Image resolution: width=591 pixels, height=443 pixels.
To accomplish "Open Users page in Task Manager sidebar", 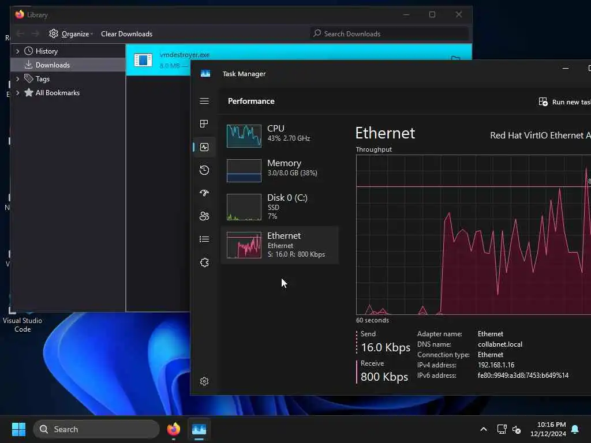I will pos(204,216).
